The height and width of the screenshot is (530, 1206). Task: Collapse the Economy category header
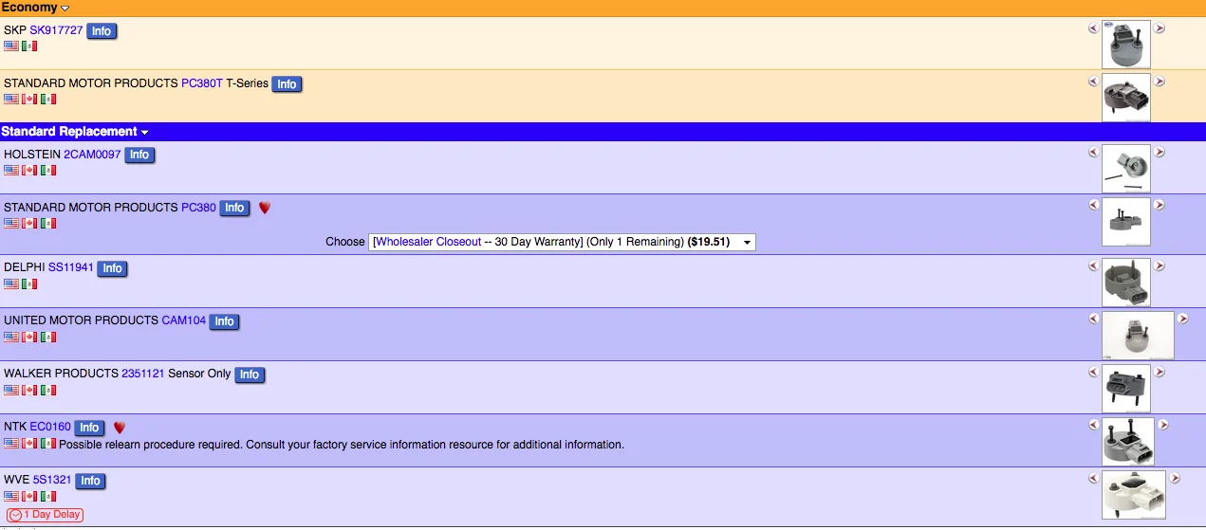[x=35, y=8]
